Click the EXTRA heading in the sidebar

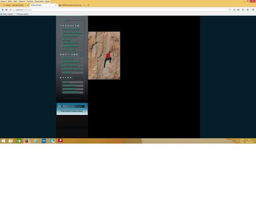(66, 77)
